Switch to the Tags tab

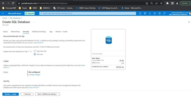tap(51, 32)
